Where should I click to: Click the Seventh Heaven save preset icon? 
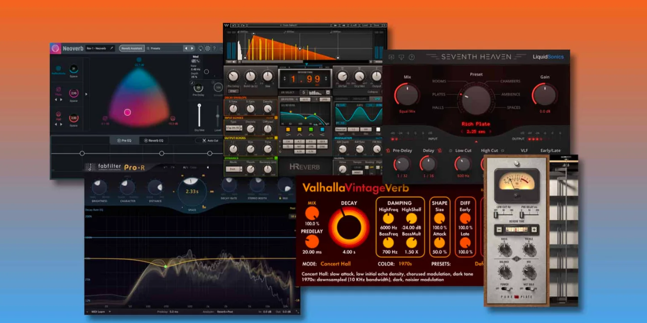coord(401,57)
